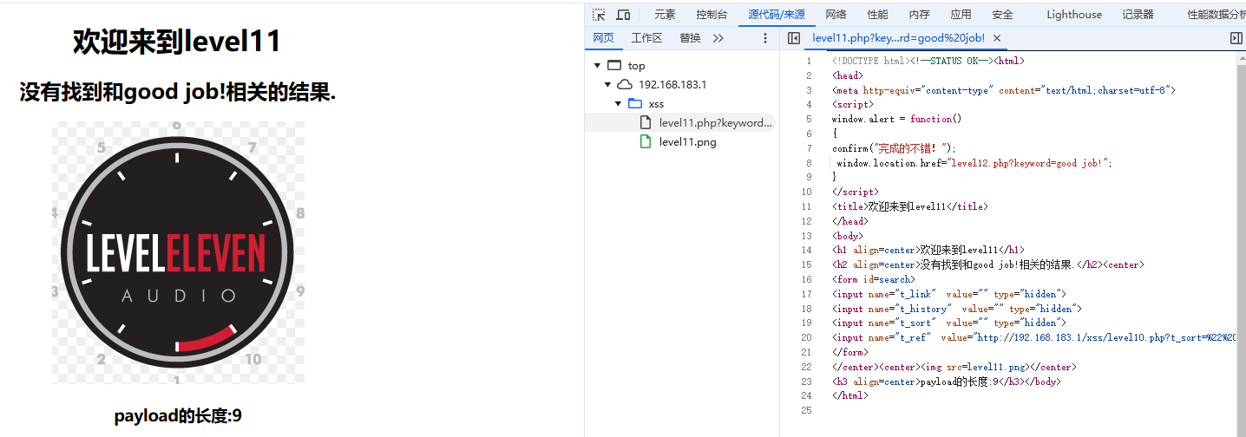This screenshot has width=1246, height=437.
Task: Select the top frame icon
Action: 614,66
